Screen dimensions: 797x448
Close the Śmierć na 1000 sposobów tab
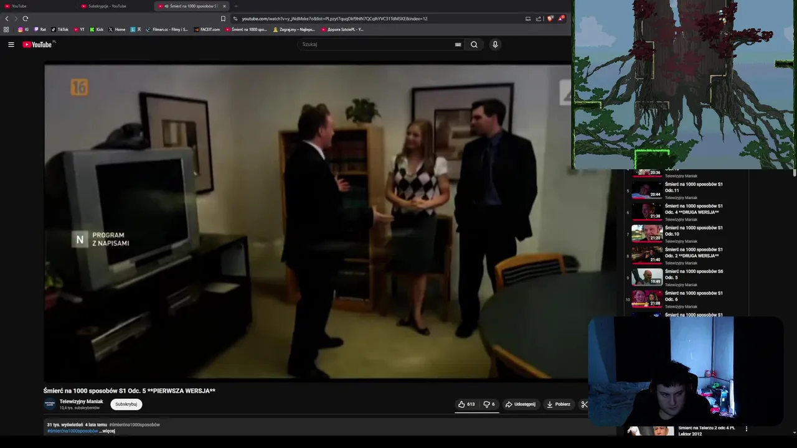(224, 6)
